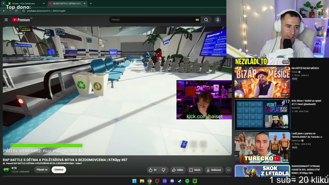Start voice search with the microphone icon

pyautogui.click(x=218, y=20)
